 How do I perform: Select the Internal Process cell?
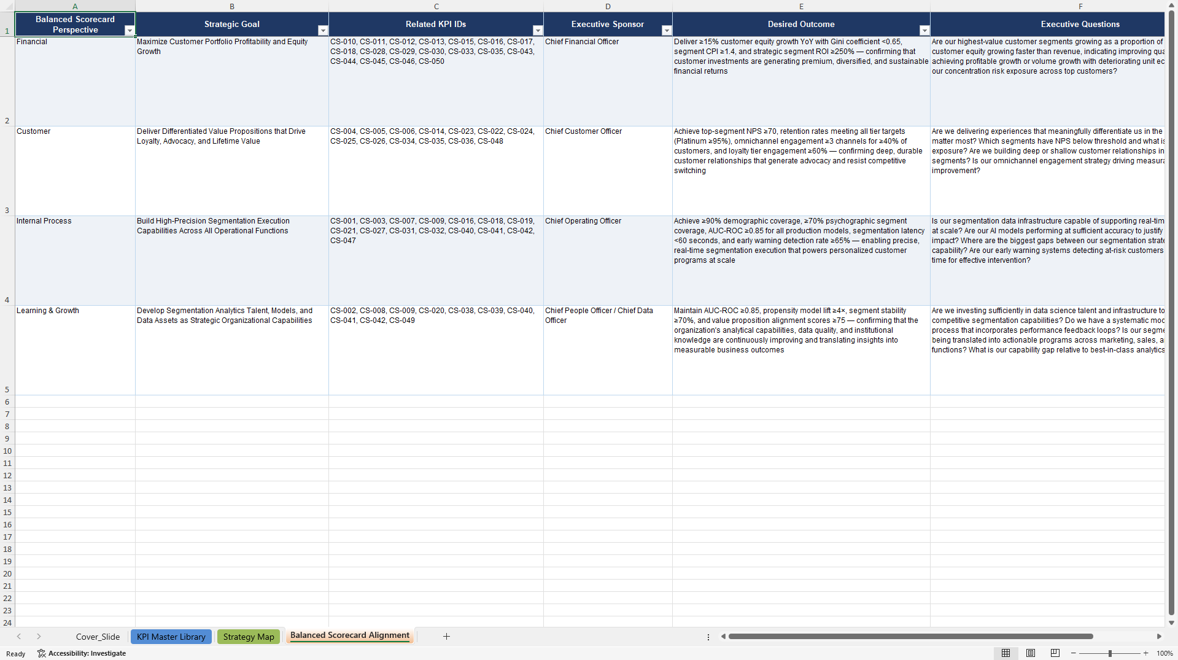[75, 260]
